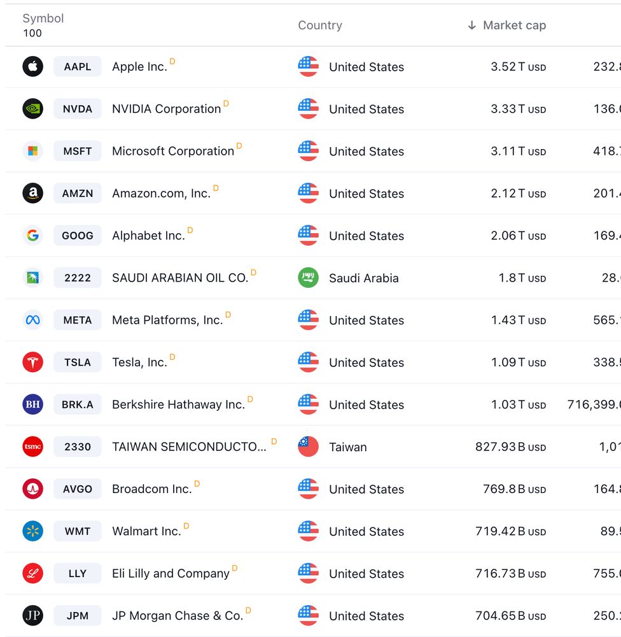
Task: Click the Symbol column header
Action: pos(43,18)
